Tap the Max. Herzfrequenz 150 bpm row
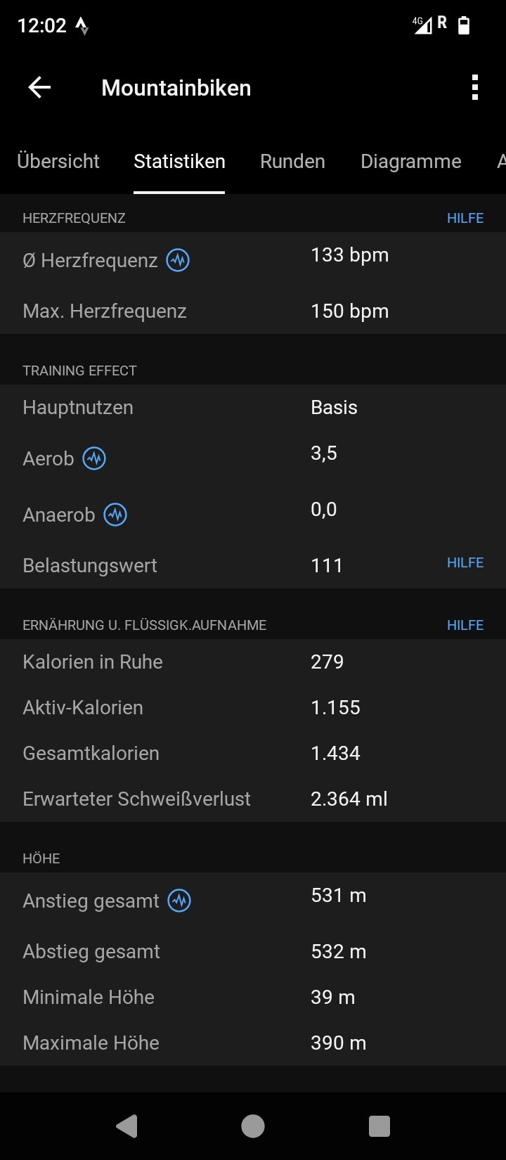This screenshot has height=1160, width=506. tap(253, 311)
